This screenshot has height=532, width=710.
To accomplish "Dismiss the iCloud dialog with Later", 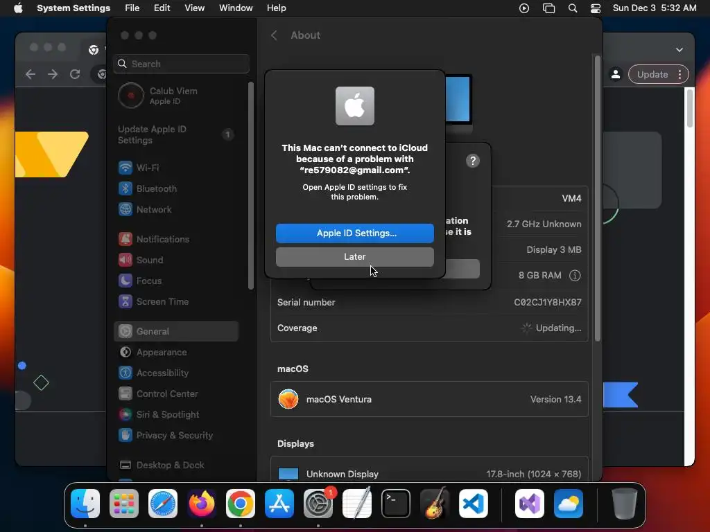I will click(x=354, y=256).
